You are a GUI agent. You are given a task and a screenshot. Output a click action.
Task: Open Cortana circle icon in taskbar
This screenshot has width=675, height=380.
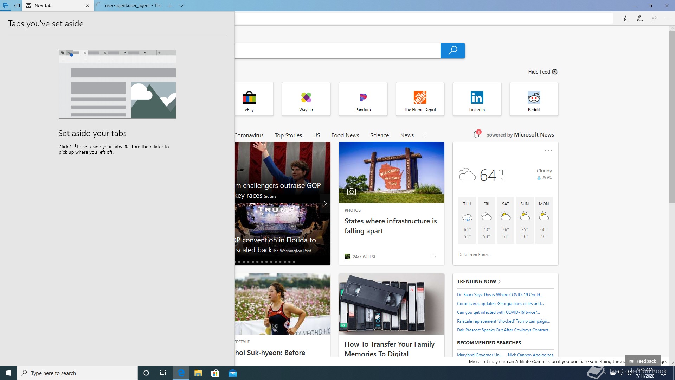point(146,373)
